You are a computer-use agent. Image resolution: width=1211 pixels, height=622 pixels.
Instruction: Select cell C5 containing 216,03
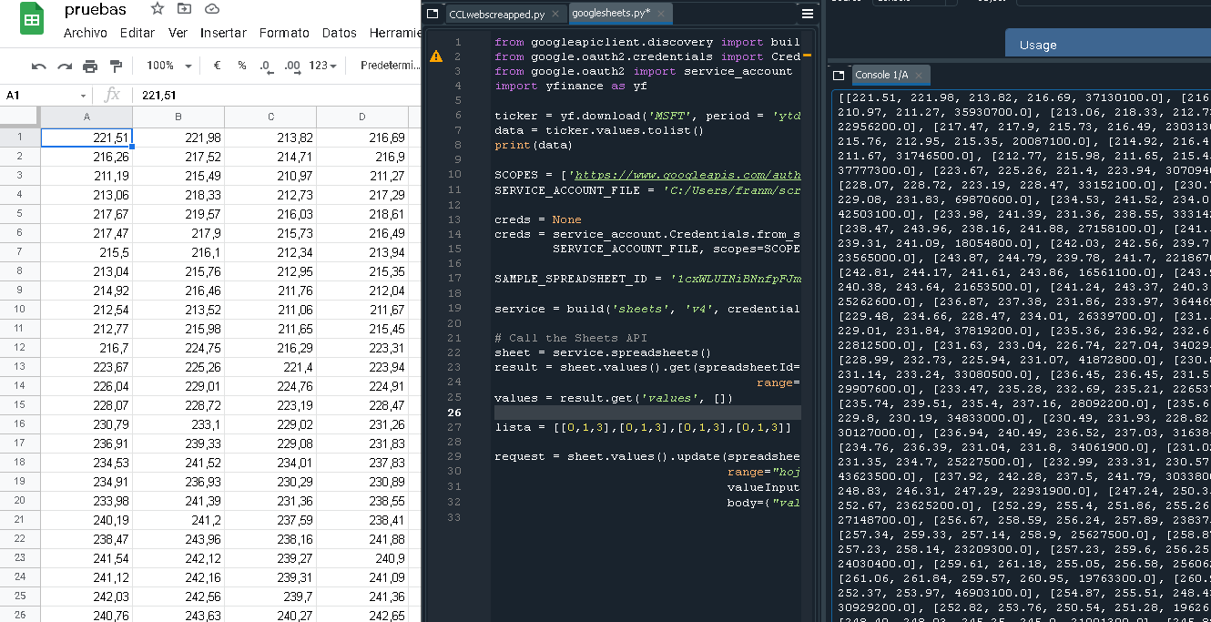[x=270, y=213]
